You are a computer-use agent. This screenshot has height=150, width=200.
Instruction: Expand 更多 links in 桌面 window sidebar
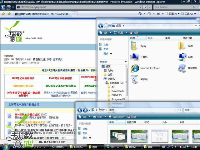107,53
